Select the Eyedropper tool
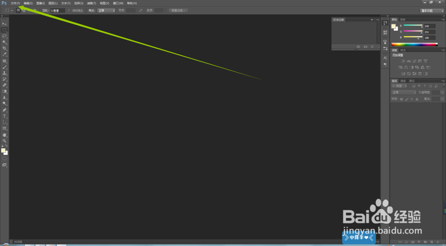Screen dimensions: 446x246 click(x=4, y=54)
